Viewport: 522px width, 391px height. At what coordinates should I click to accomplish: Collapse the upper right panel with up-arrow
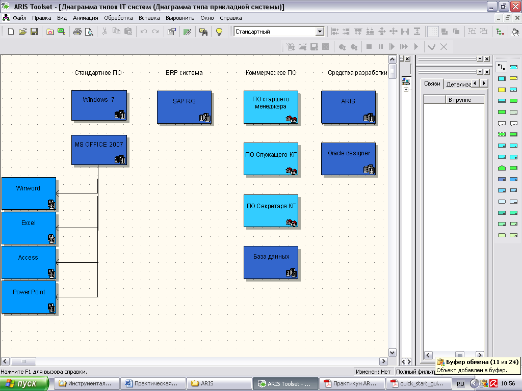point(480,59)
